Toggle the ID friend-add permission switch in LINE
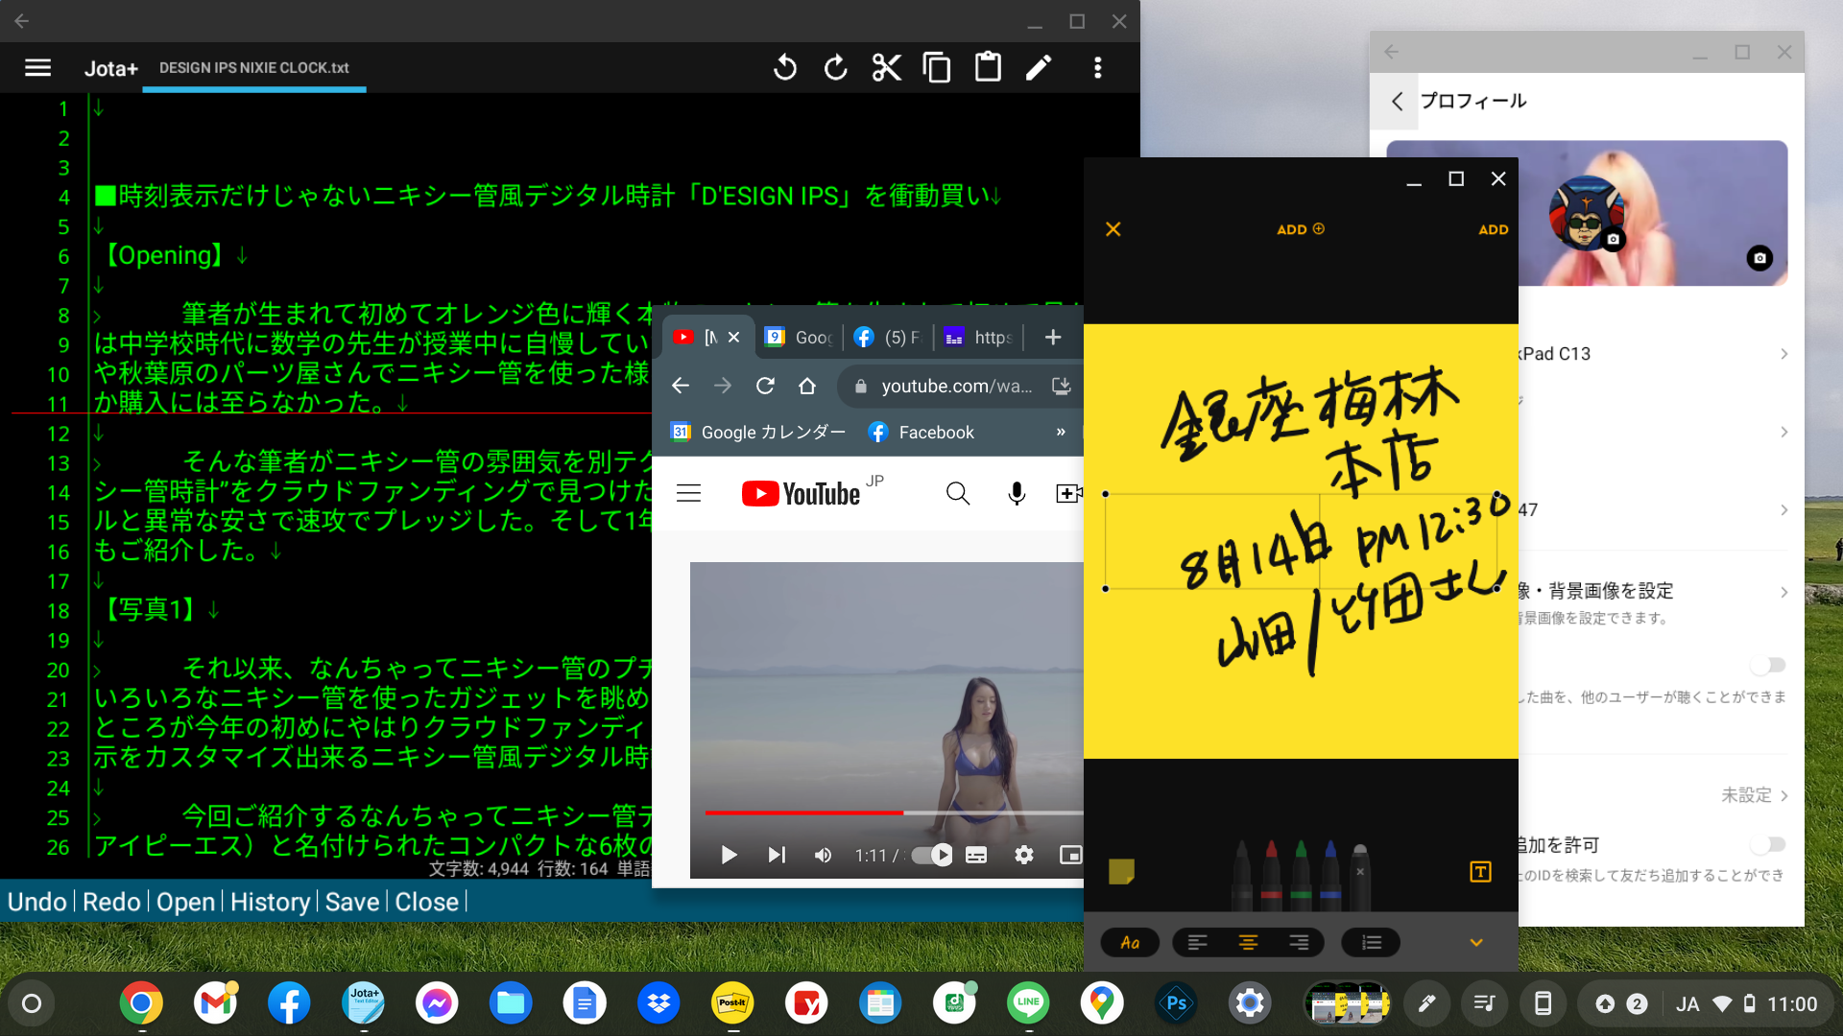The height and width of the screenshot is (1036, 1843). click(1767, 844)
